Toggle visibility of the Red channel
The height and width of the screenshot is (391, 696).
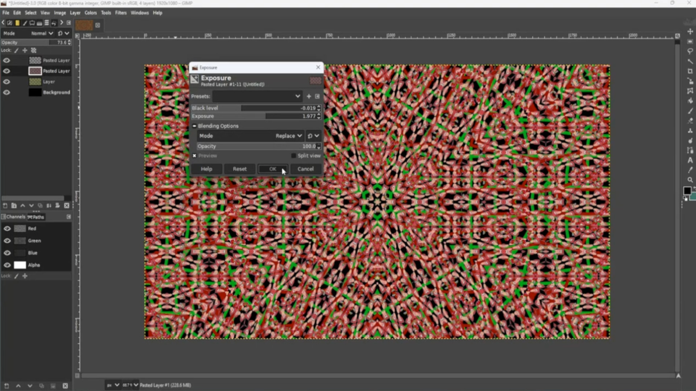coord(7,228)
